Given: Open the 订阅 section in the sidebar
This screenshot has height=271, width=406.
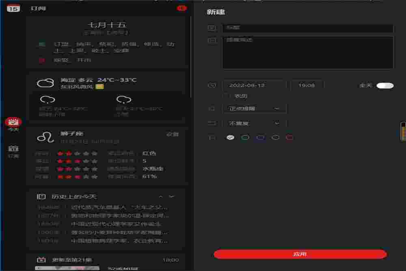Looking at the screenshot, I should (x=13, y=152).
